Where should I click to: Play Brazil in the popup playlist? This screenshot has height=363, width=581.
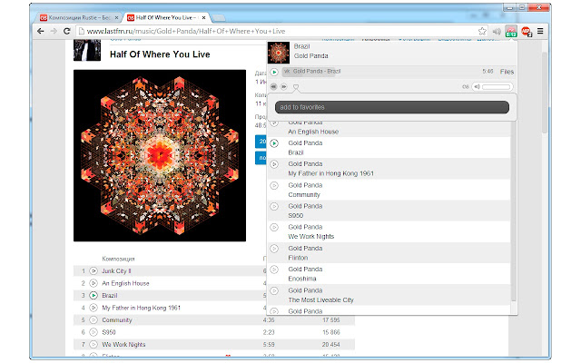tap(274, 143)
